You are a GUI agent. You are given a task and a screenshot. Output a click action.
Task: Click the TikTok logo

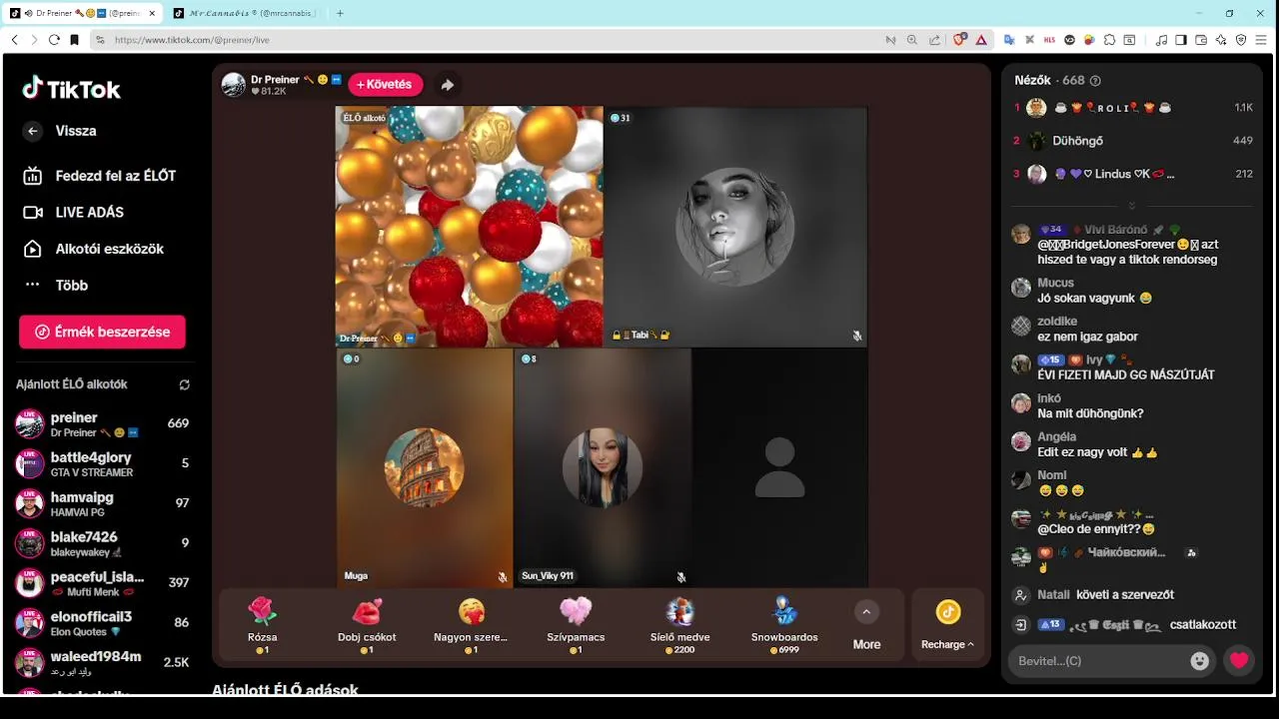pyautogui.click(x=71, y=89)
